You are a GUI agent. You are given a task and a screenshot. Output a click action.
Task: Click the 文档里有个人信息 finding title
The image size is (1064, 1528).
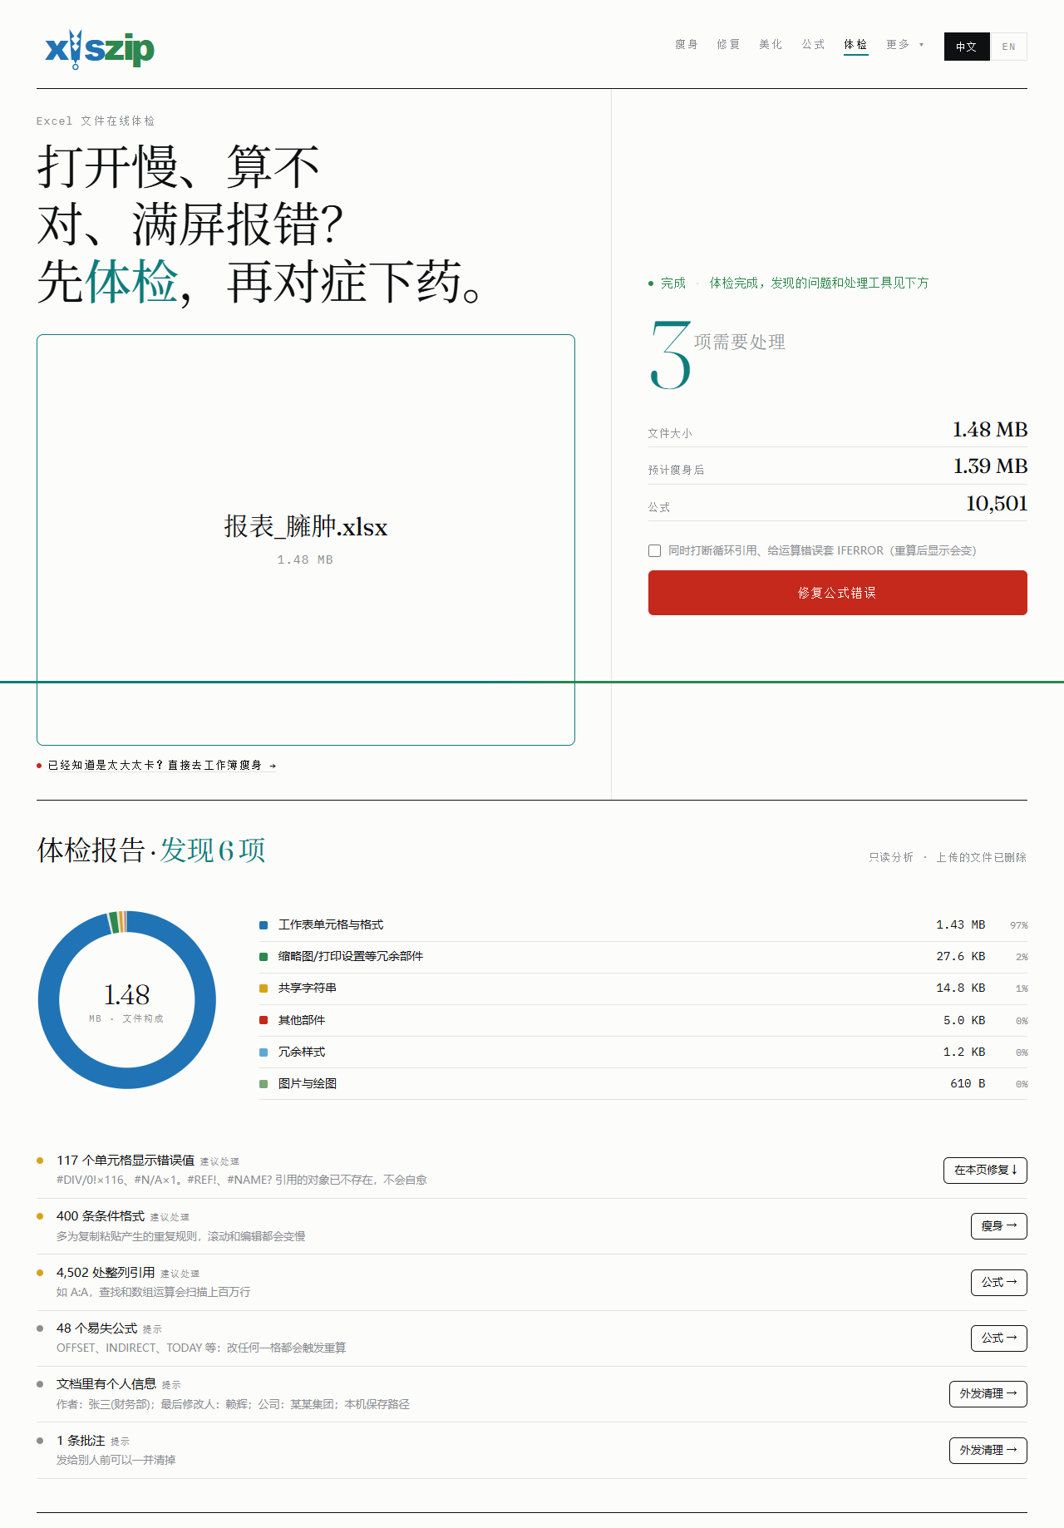106,1383
